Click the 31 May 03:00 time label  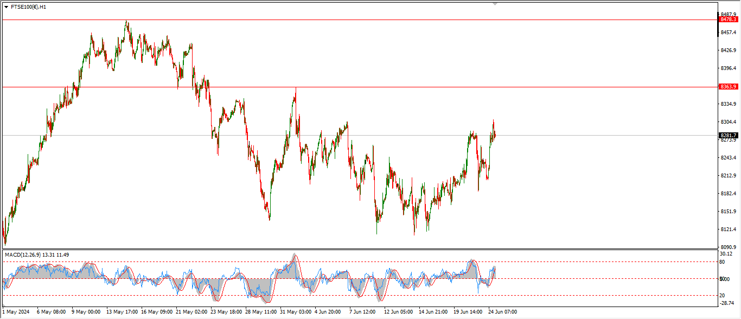point(296,312)
